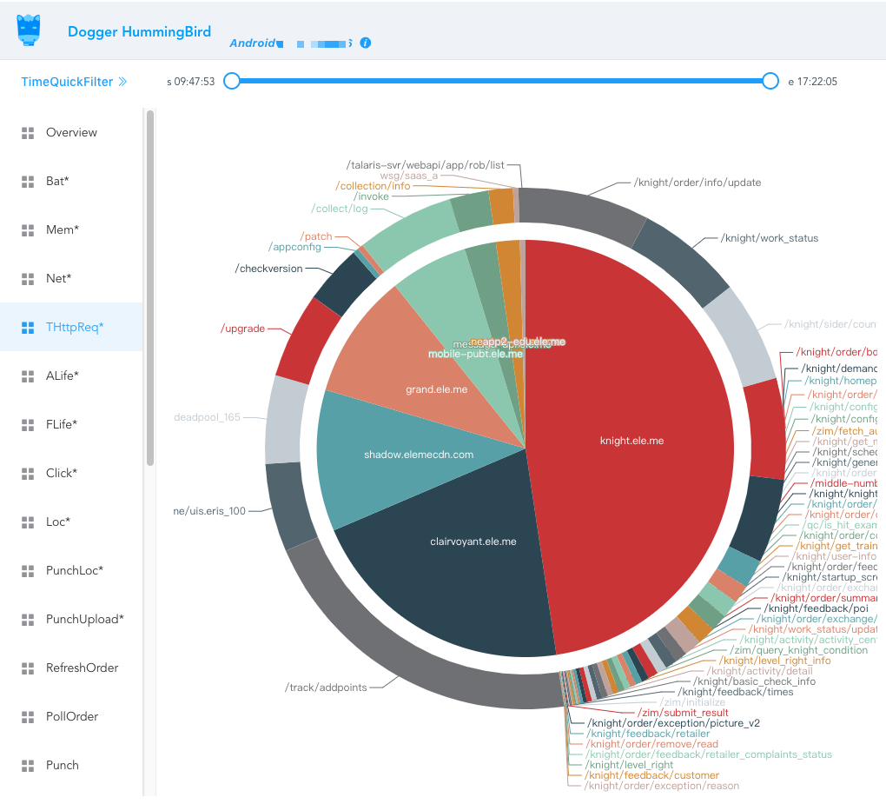Click the /appconfig label
Screen dimensions: 886x804
(x=294, y=247)
